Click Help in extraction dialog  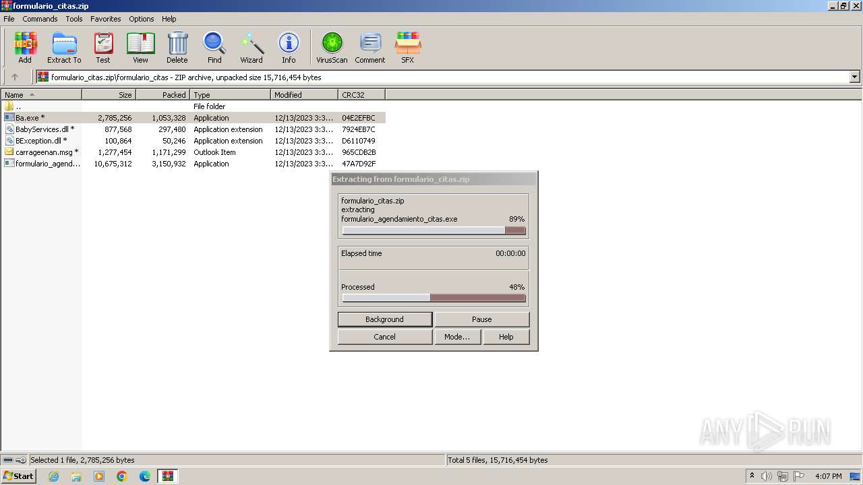(506, 337)
